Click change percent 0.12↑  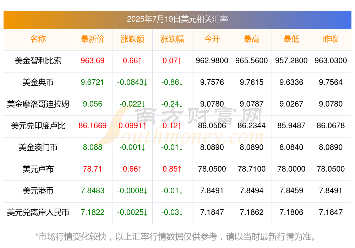(x=172, y=125)
